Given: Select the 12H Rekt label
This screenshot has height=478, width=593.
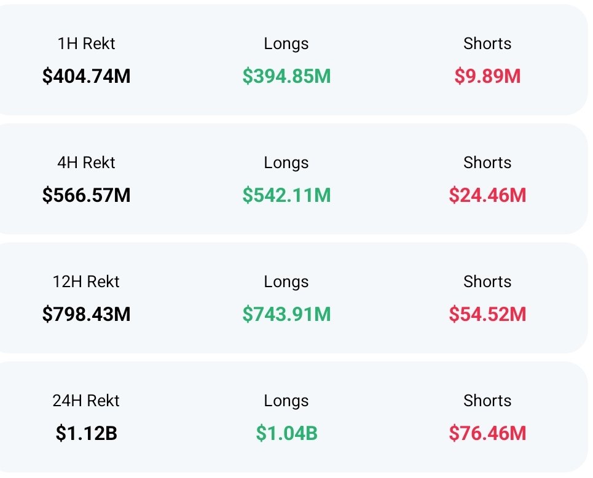Looking at the screenshot, I should tap(86, 281).
